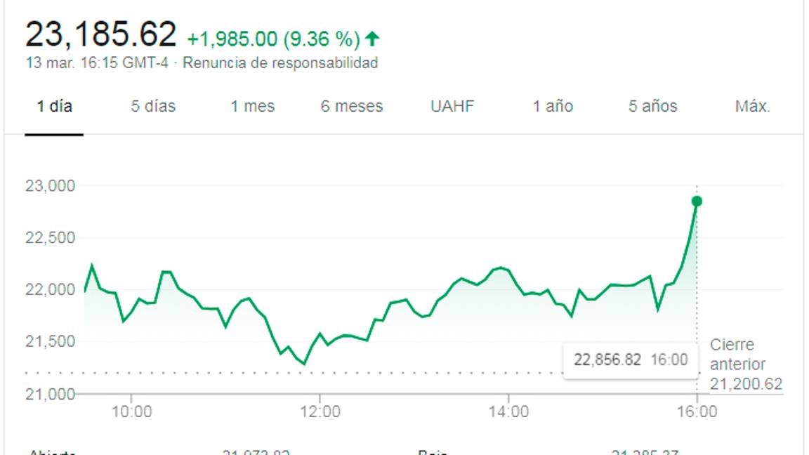Select the 1 día tab
Viewport: 809px width, 455px height.
click(54, 106)
